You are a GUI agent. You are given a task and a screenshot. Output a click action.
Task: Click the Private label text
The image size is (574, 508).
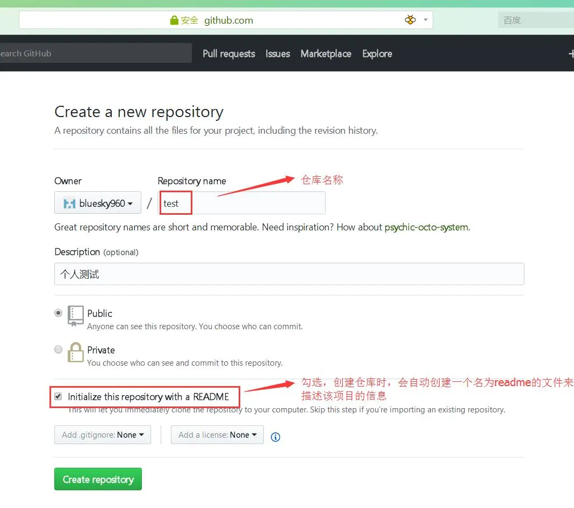pos(101,350)
